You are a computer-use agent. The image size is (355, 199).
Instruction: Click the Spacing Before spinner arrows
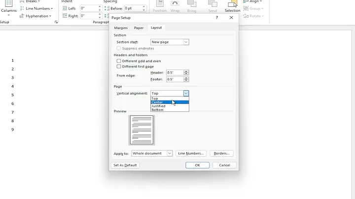144,8
